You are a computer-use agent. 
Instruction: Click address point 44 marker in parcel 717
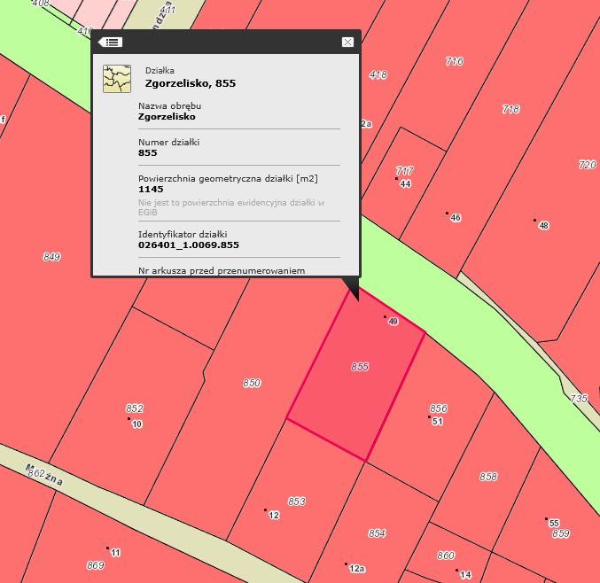pyautogui.click(x=396, y=179)
